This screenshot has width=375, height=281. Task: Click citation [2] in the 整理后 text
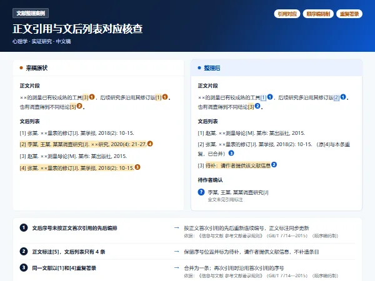336,97
